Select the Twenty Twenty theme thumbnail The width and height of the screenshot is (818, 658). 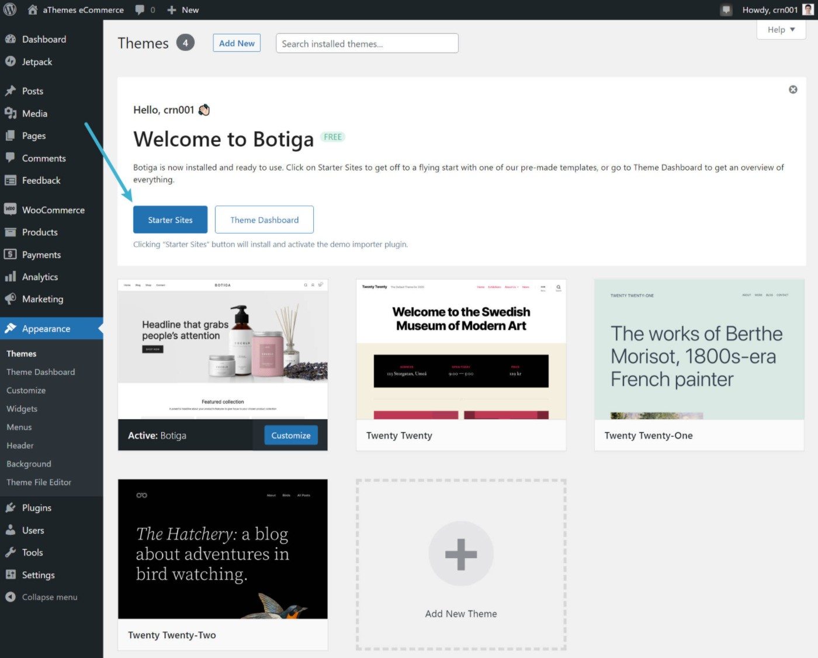point(461,349)
